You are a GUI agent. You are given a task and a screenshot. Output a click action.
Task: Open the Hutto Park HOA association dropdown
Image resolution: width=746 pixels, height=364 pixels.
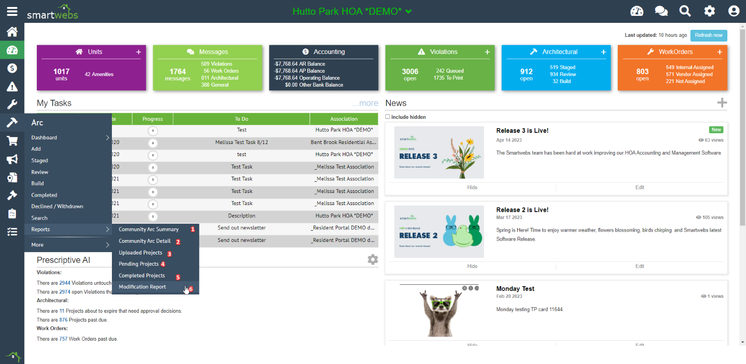352,11
